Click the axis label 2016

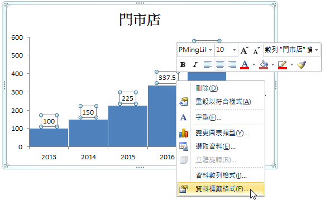tap(167, 157)
